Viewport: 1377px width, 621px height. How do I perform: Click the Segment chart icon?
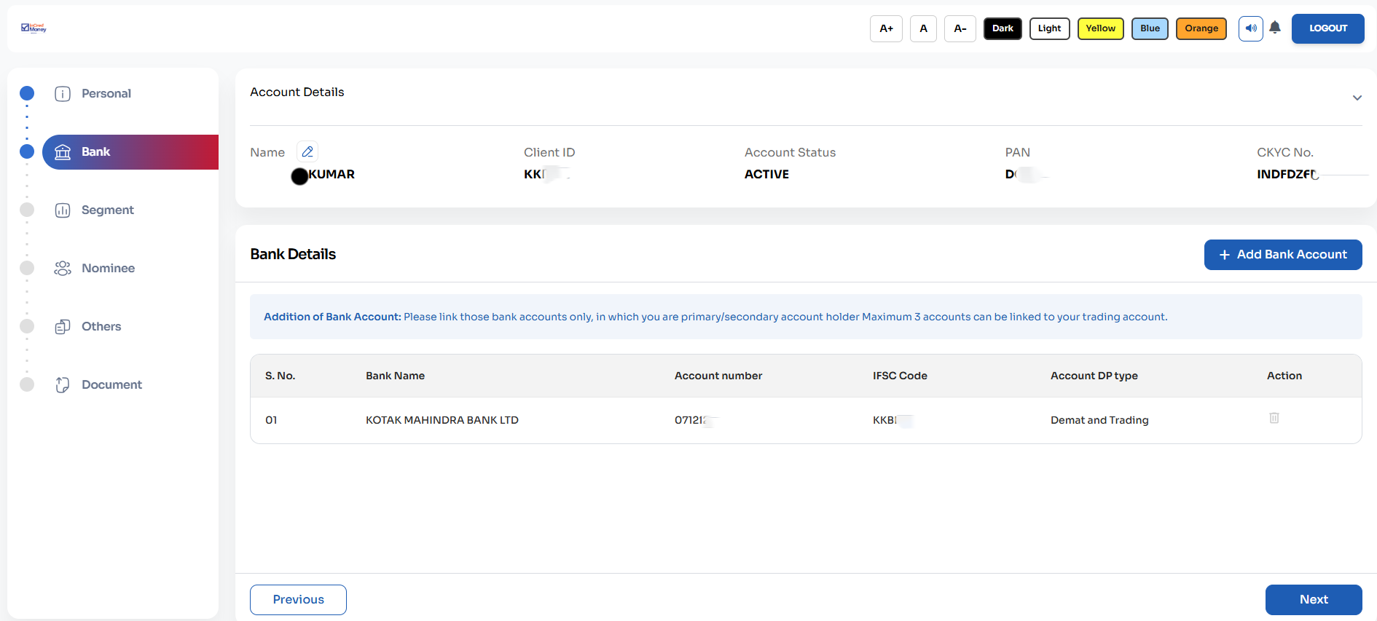tap(63, 210)
